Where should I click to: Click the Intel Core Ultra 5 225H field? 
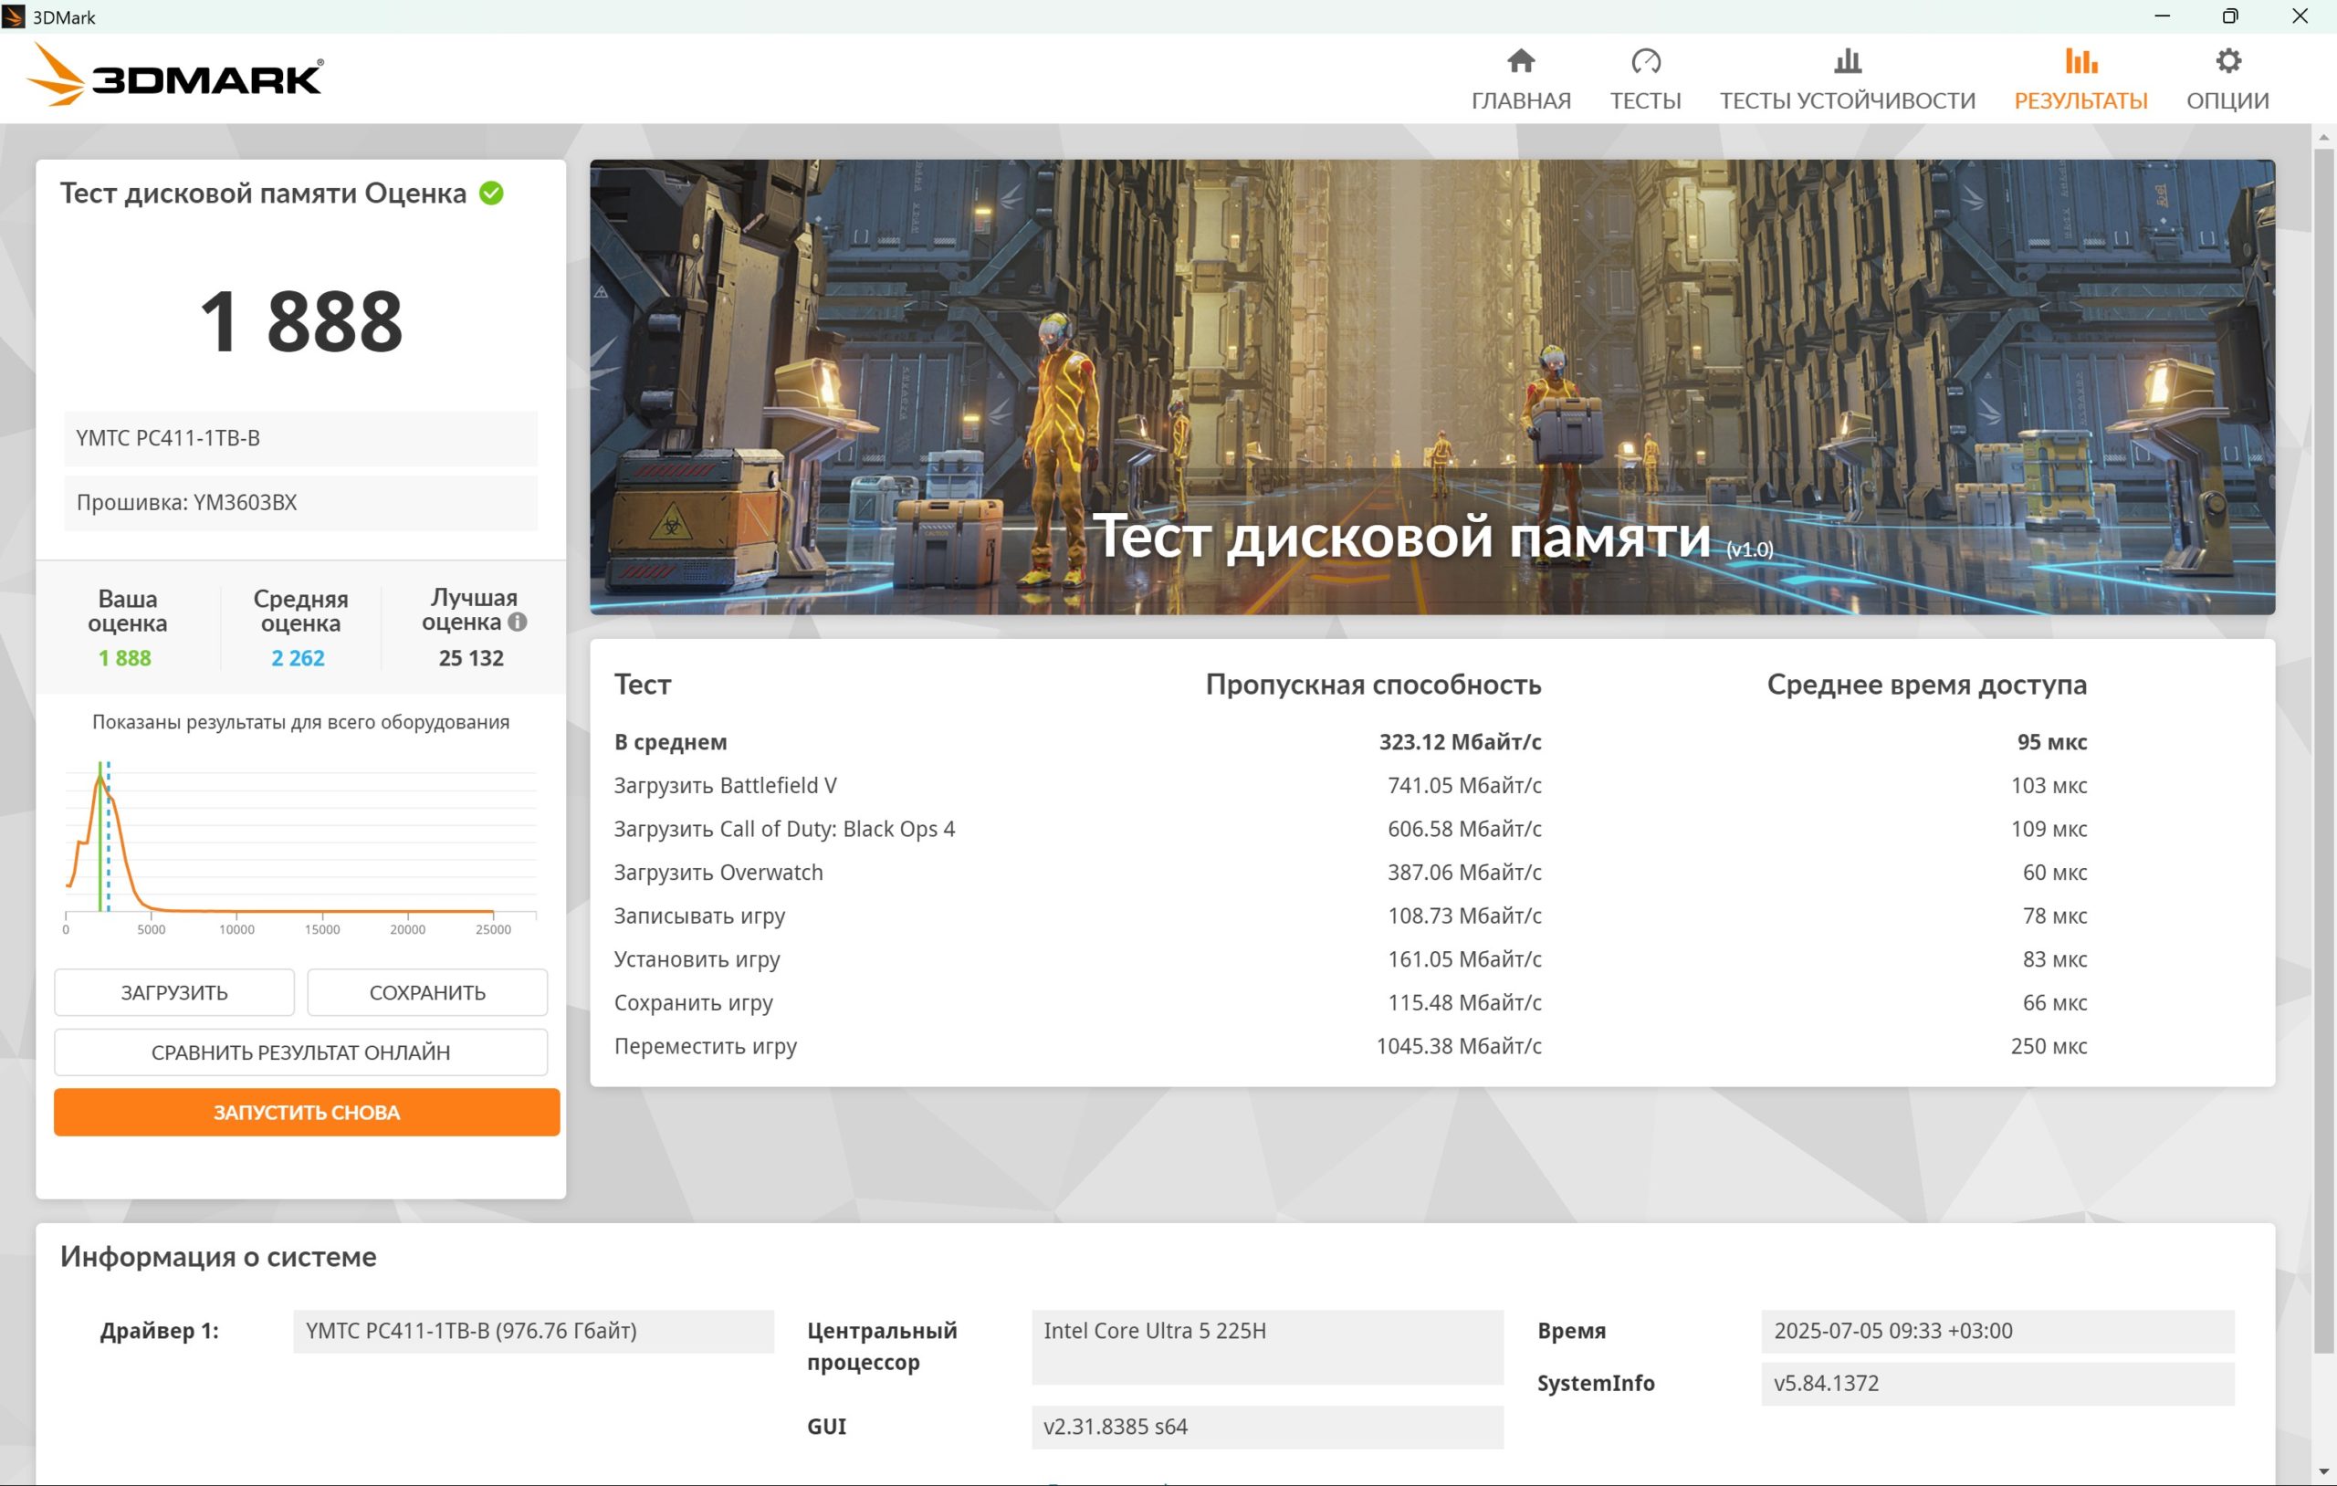(1267, 1347)
